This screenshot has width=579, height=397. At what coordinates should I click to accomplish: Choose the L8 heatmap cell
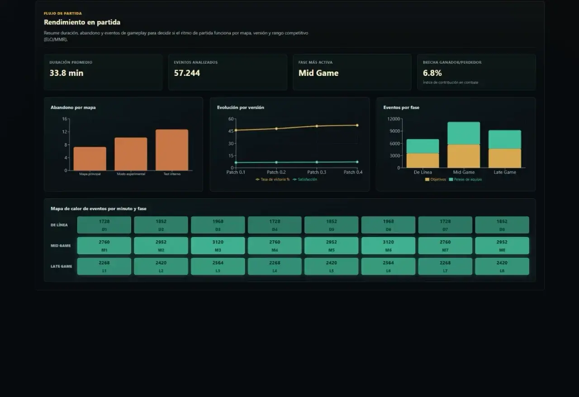[x=502, y=266]
